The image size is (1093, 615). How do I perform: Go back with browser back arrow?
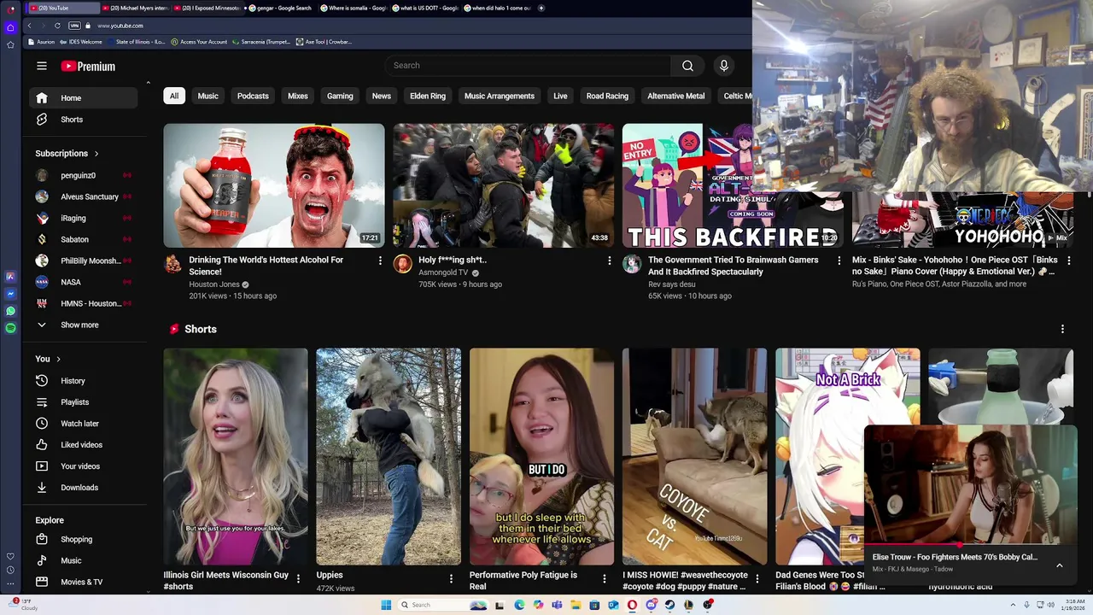[29, 26]
